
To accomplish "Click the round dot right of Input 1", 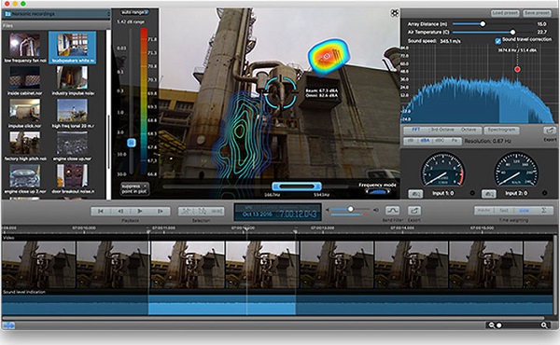I will coord(472,193).
